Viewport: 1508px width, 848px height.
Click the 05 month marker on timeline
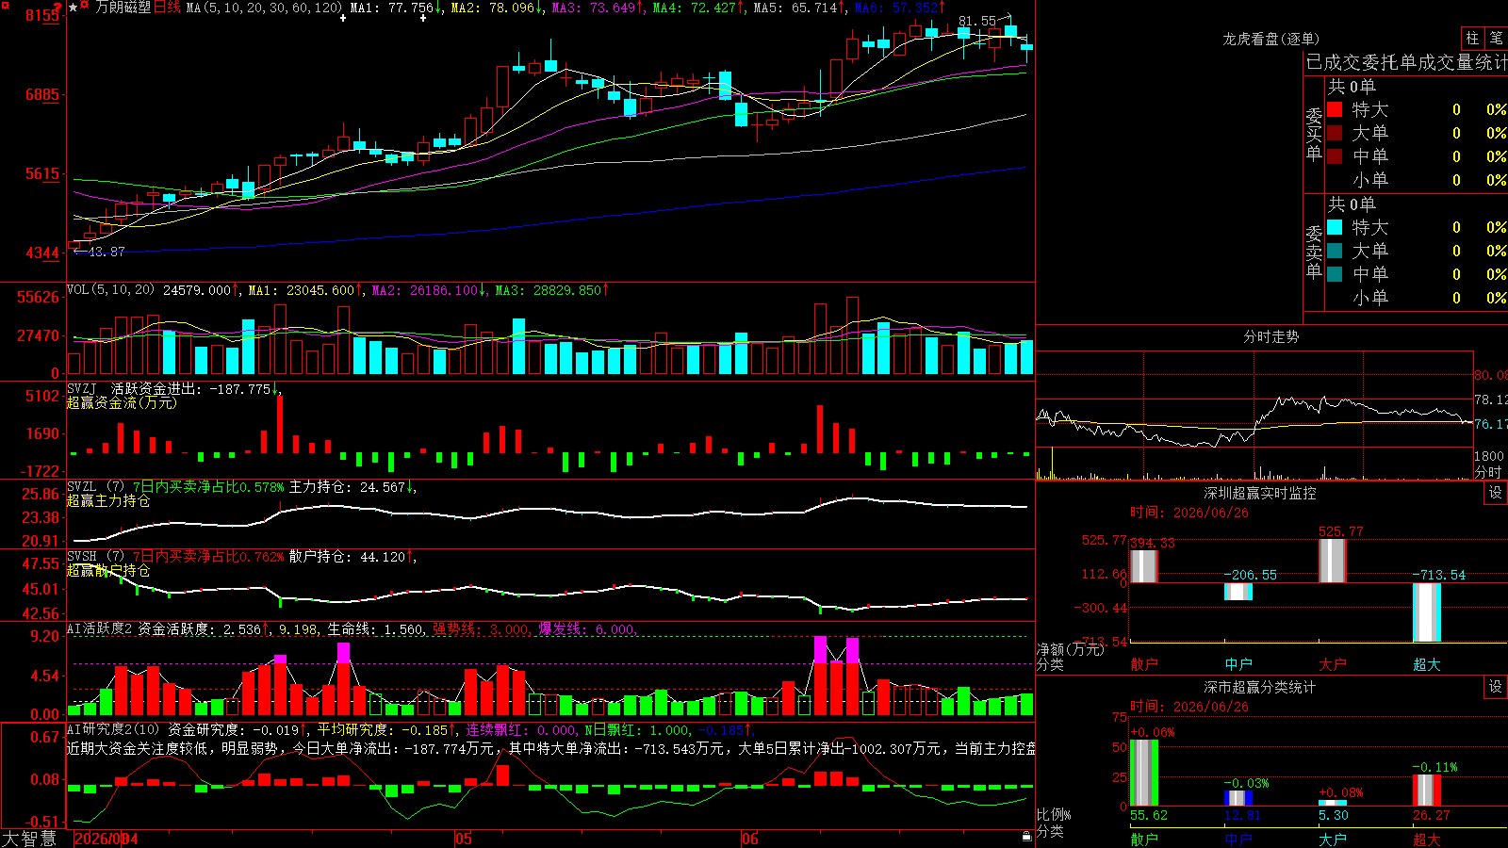[x=463, y=839]
